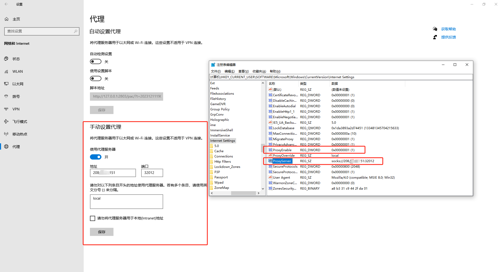
Task: Open the Edit (编辑) menu in Registry Editor
Action: 230,71
